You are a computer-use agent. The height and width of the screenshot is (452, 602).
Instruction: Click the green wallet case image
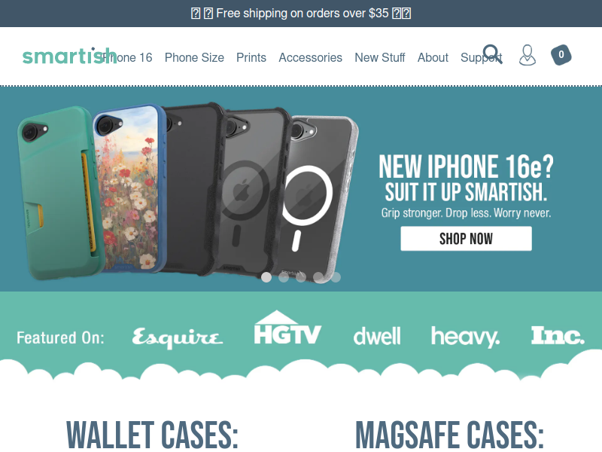pyautogui.click(x=58, y=194)
